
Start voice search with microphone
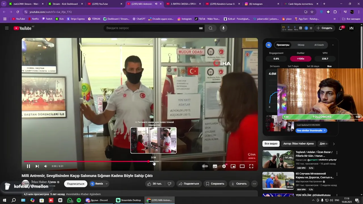point(223,28)
